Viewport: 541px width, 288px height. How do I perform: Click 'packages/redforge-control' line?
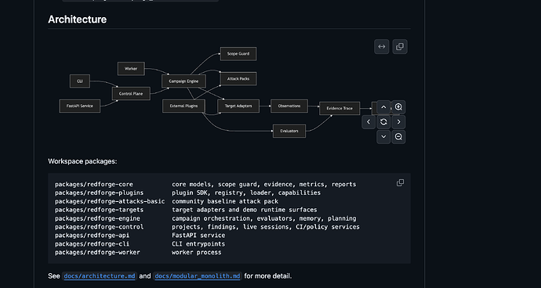tap(99, 227)
